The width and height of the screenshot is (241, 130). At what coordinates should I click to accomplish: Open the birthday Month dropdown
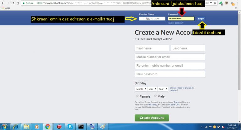pos(141,89)
